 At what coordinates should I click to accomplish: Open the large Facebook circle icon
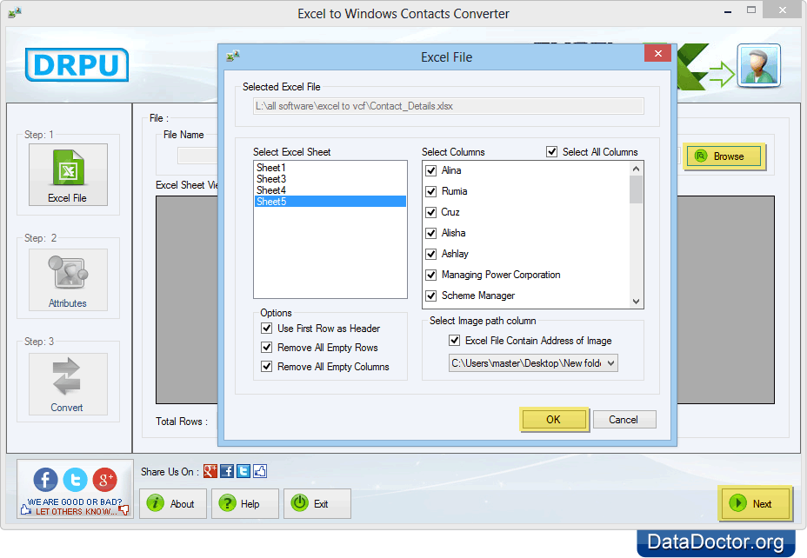tap(45, 479)
